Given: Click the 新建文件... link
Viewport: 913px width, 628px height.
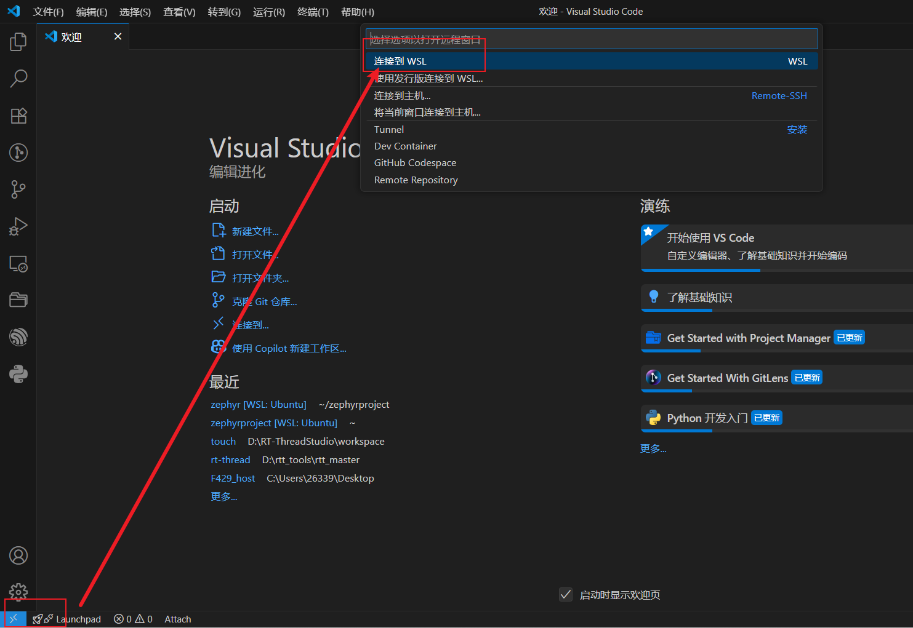Looking at the screenshot, I should 255,231.
